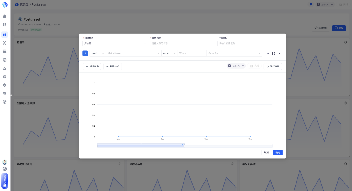Screen dimensions: 352x191
Task: Click the 新增公式 button
Action: (x=112, y=67)
